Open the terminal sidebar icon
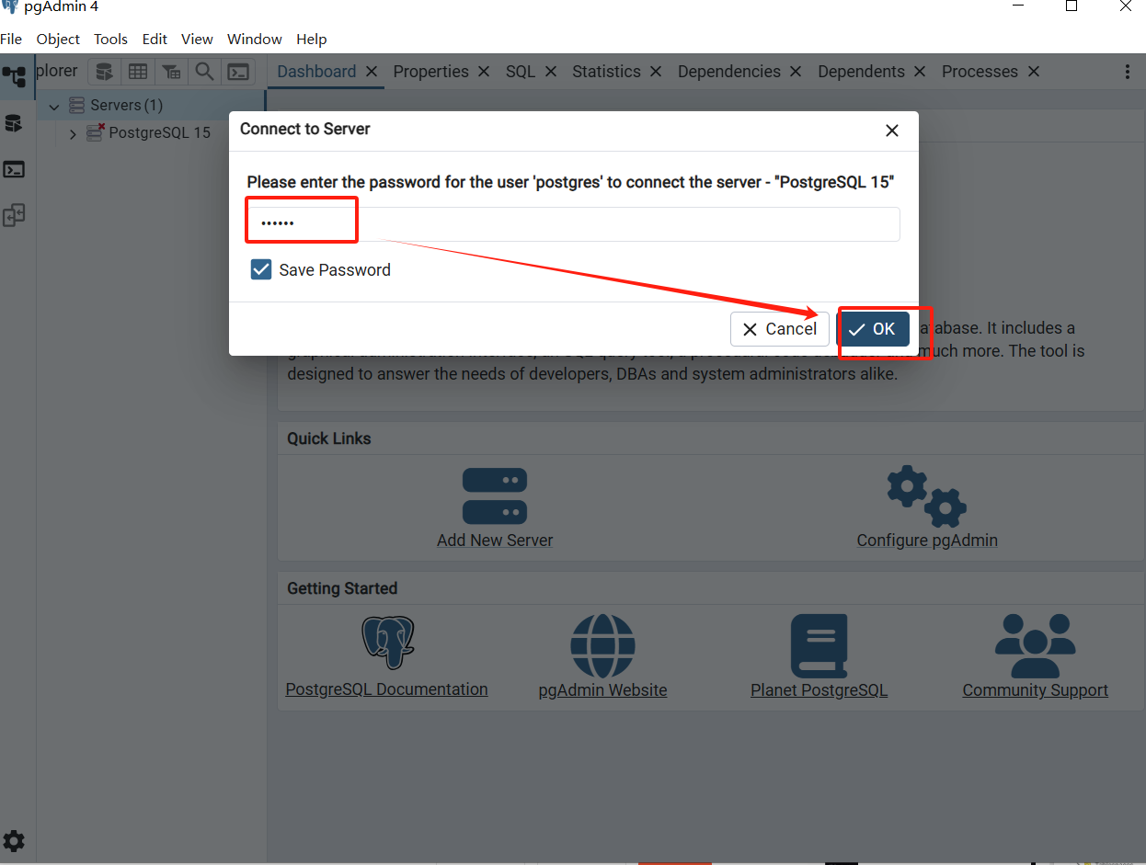This screenshot has width=1146, height=865. click(14, 169)
